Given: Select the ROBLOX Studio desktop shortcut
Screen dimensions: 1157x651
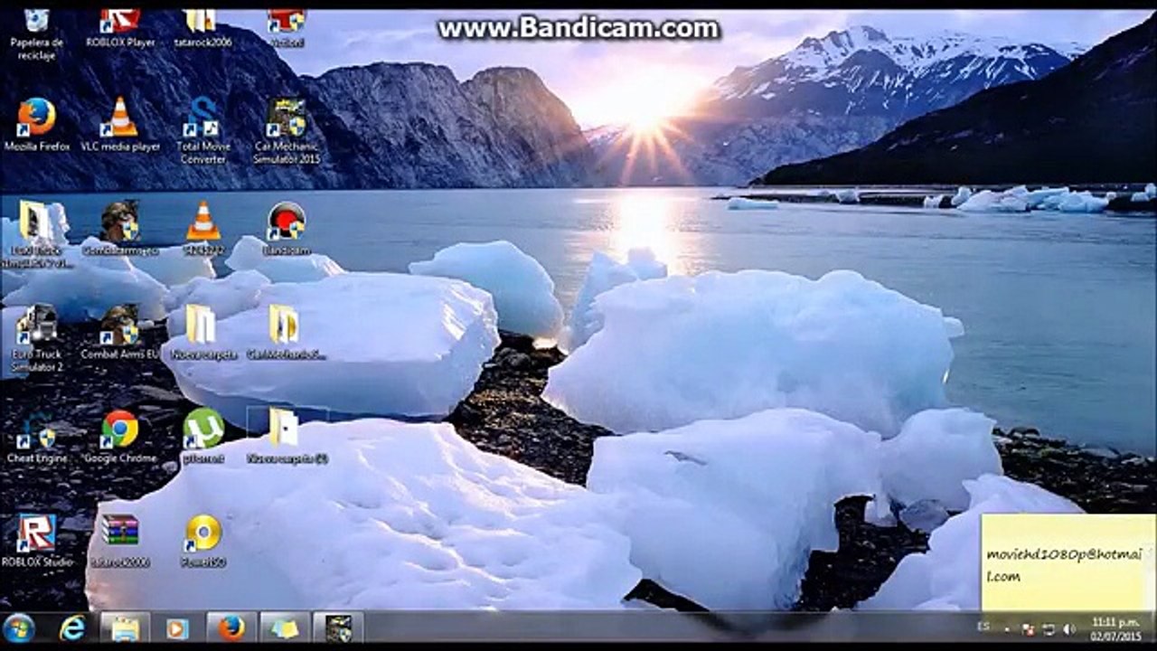Looking at the screenshot, I should [x=37, y=541].
